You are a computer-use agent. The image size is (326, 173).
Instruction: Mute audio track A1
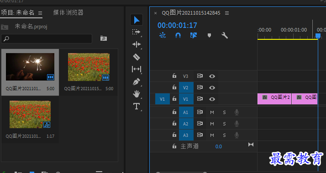tap(212, 113)
